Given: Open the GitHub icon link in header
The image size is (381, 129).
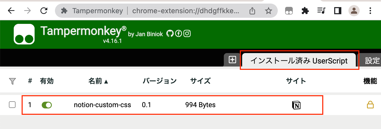Looking at the screenshot, I should 170,34.
